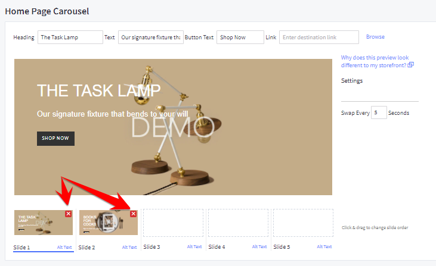Select the Task Lamp slide thumbnail
Viewport: 436px width, 266px height.
tap(44, 223)
